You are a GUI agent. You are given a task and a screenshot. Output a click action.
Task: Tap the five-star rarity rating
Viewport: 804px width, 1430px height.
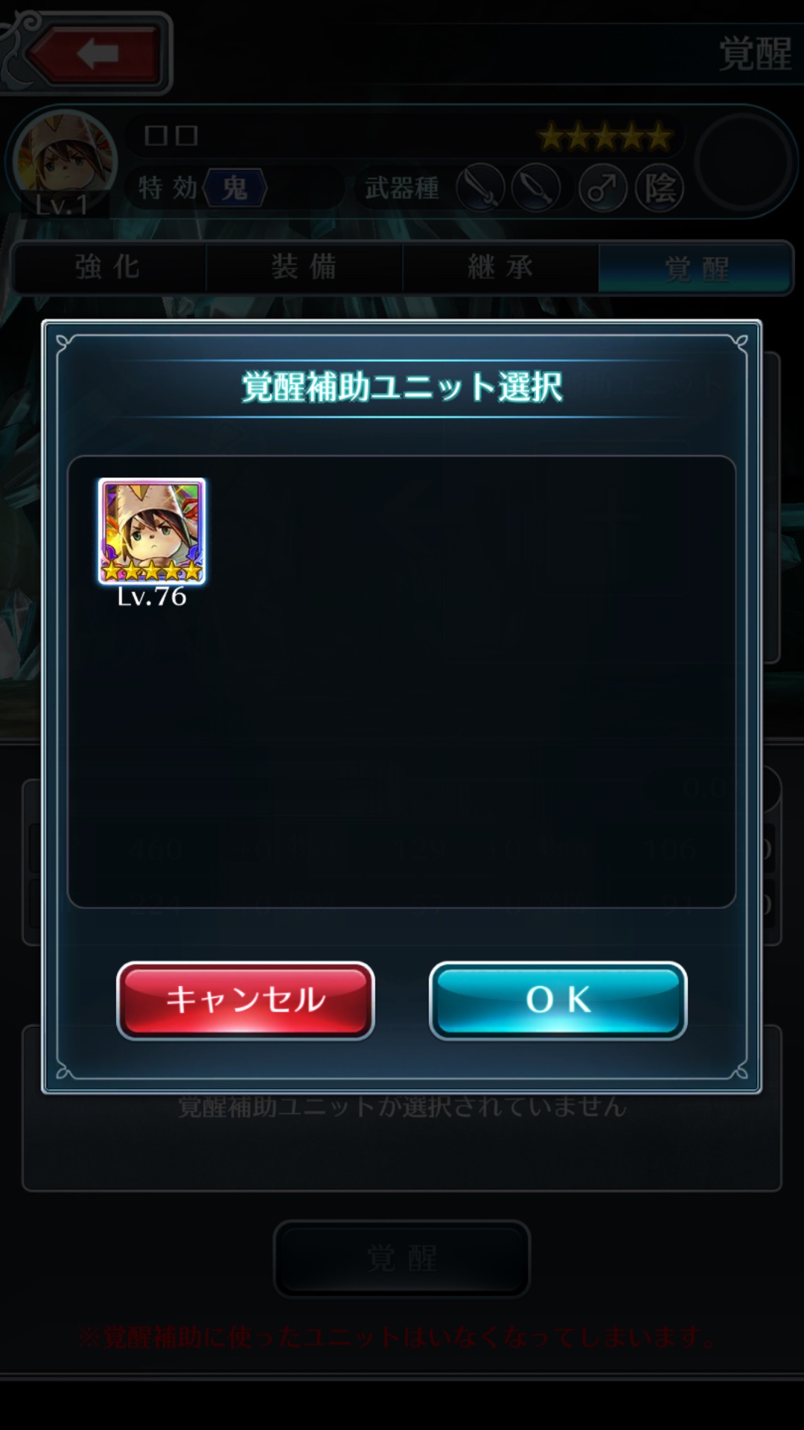click(604, 137)
